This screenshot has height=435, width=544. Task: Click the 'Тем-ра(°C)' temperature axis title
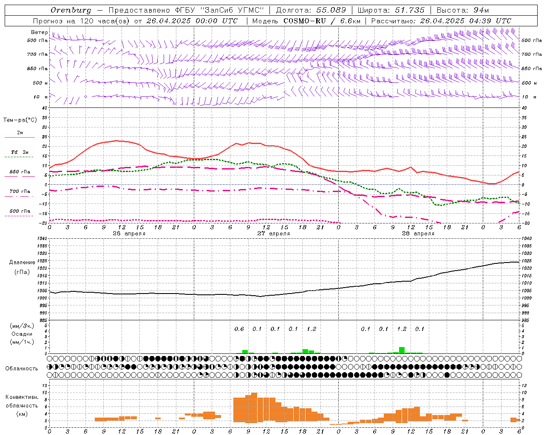tap(20, 120)
